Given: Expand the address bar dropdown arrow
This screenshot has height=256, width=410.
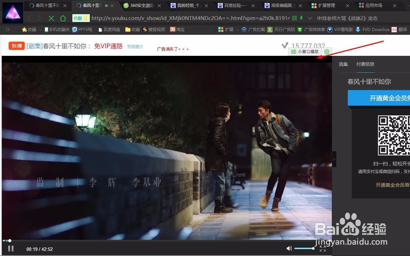Looking at the screenshot, I should click(x=310, y=18).
